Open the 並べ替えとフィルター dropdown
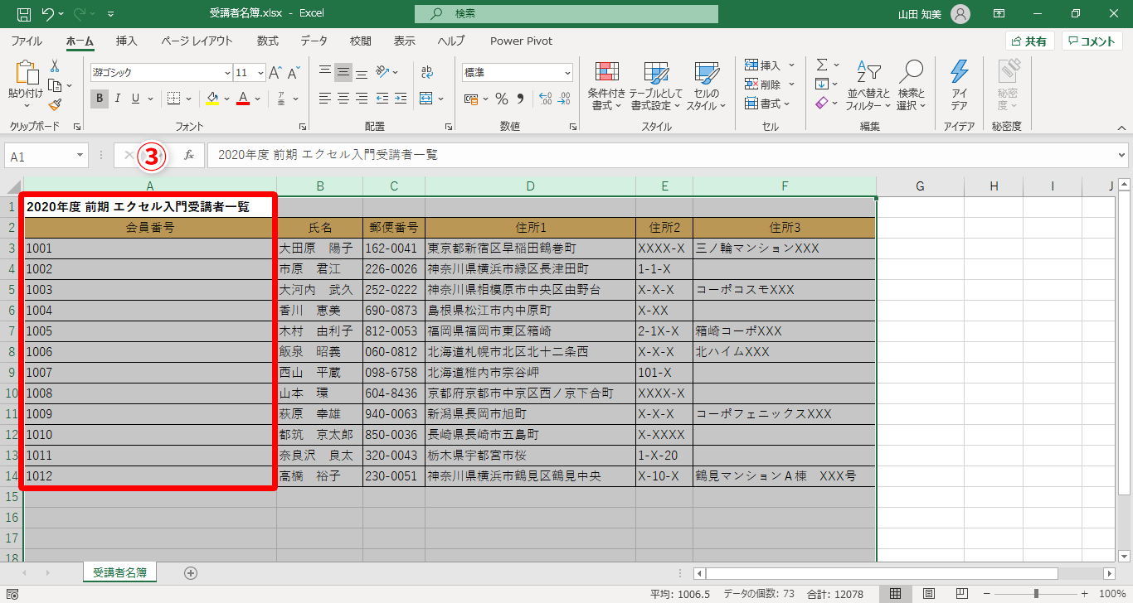This screenshot has width=1133, height=603. click(868, 85)
